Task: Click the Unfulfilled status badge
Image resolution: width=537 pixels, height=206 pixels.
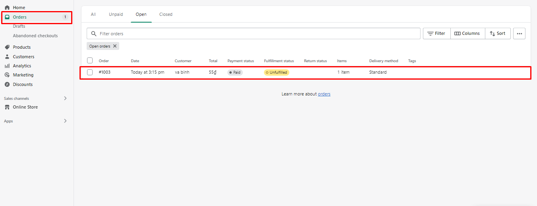Action: coord(277,72)
